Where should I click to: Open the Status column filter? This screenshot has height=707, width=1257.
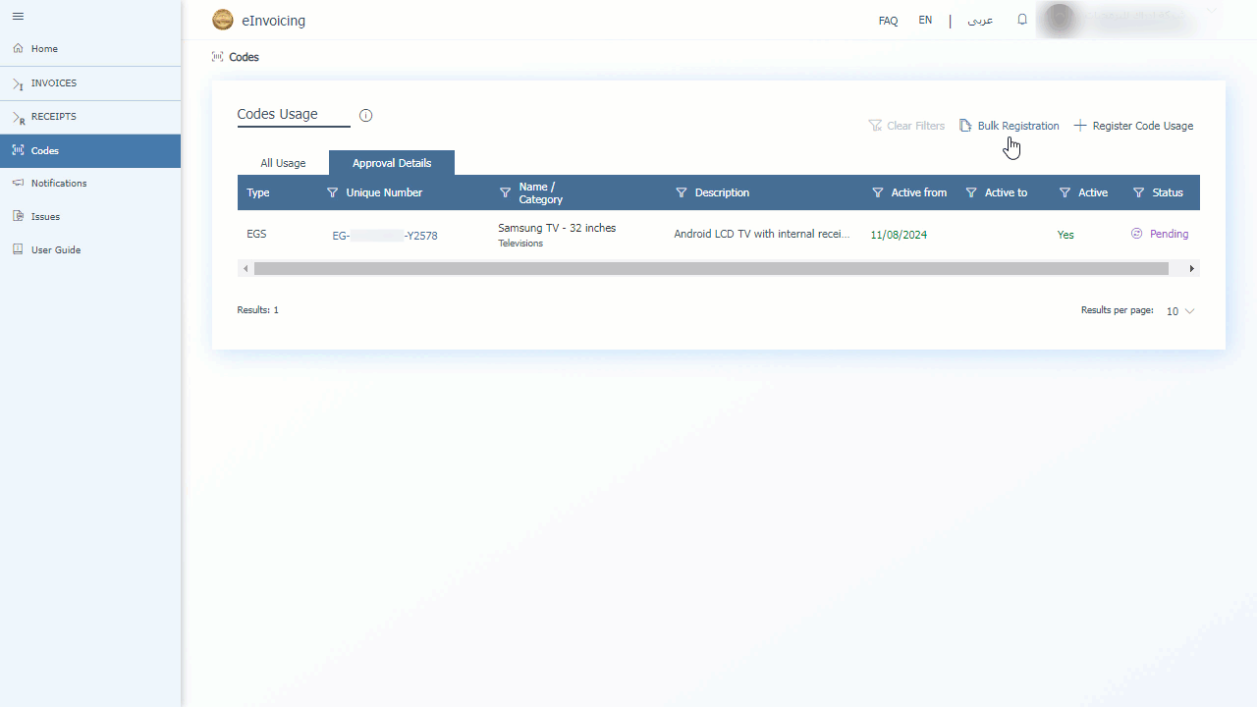[x=1138, y=192]
